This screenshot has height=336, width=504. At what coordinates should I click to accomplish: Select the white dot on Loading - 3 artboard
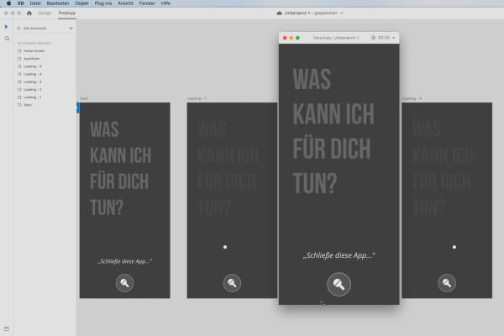pos(454,247)
